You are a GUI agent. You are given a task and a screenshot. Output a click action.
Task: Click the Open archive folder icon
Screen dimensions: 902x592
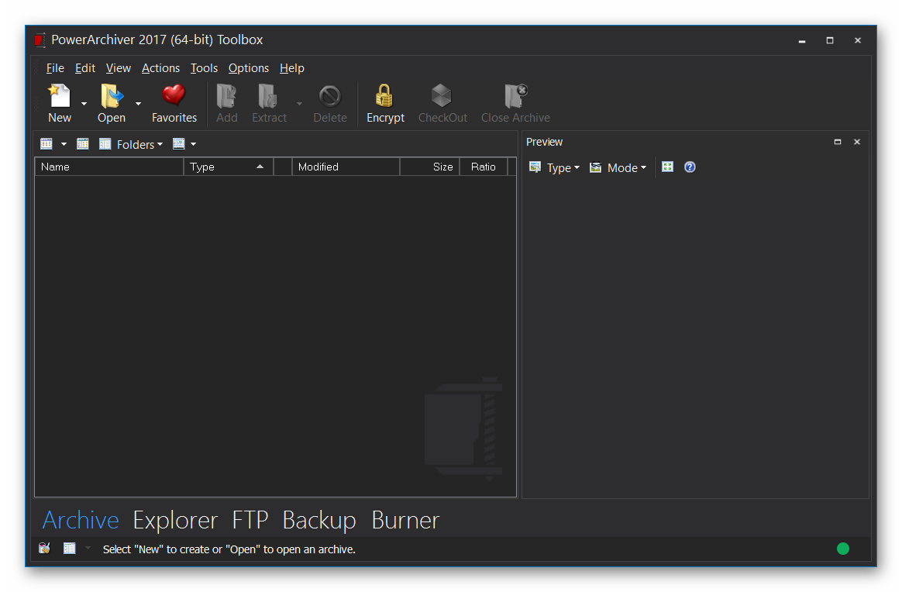pos(112,96)
